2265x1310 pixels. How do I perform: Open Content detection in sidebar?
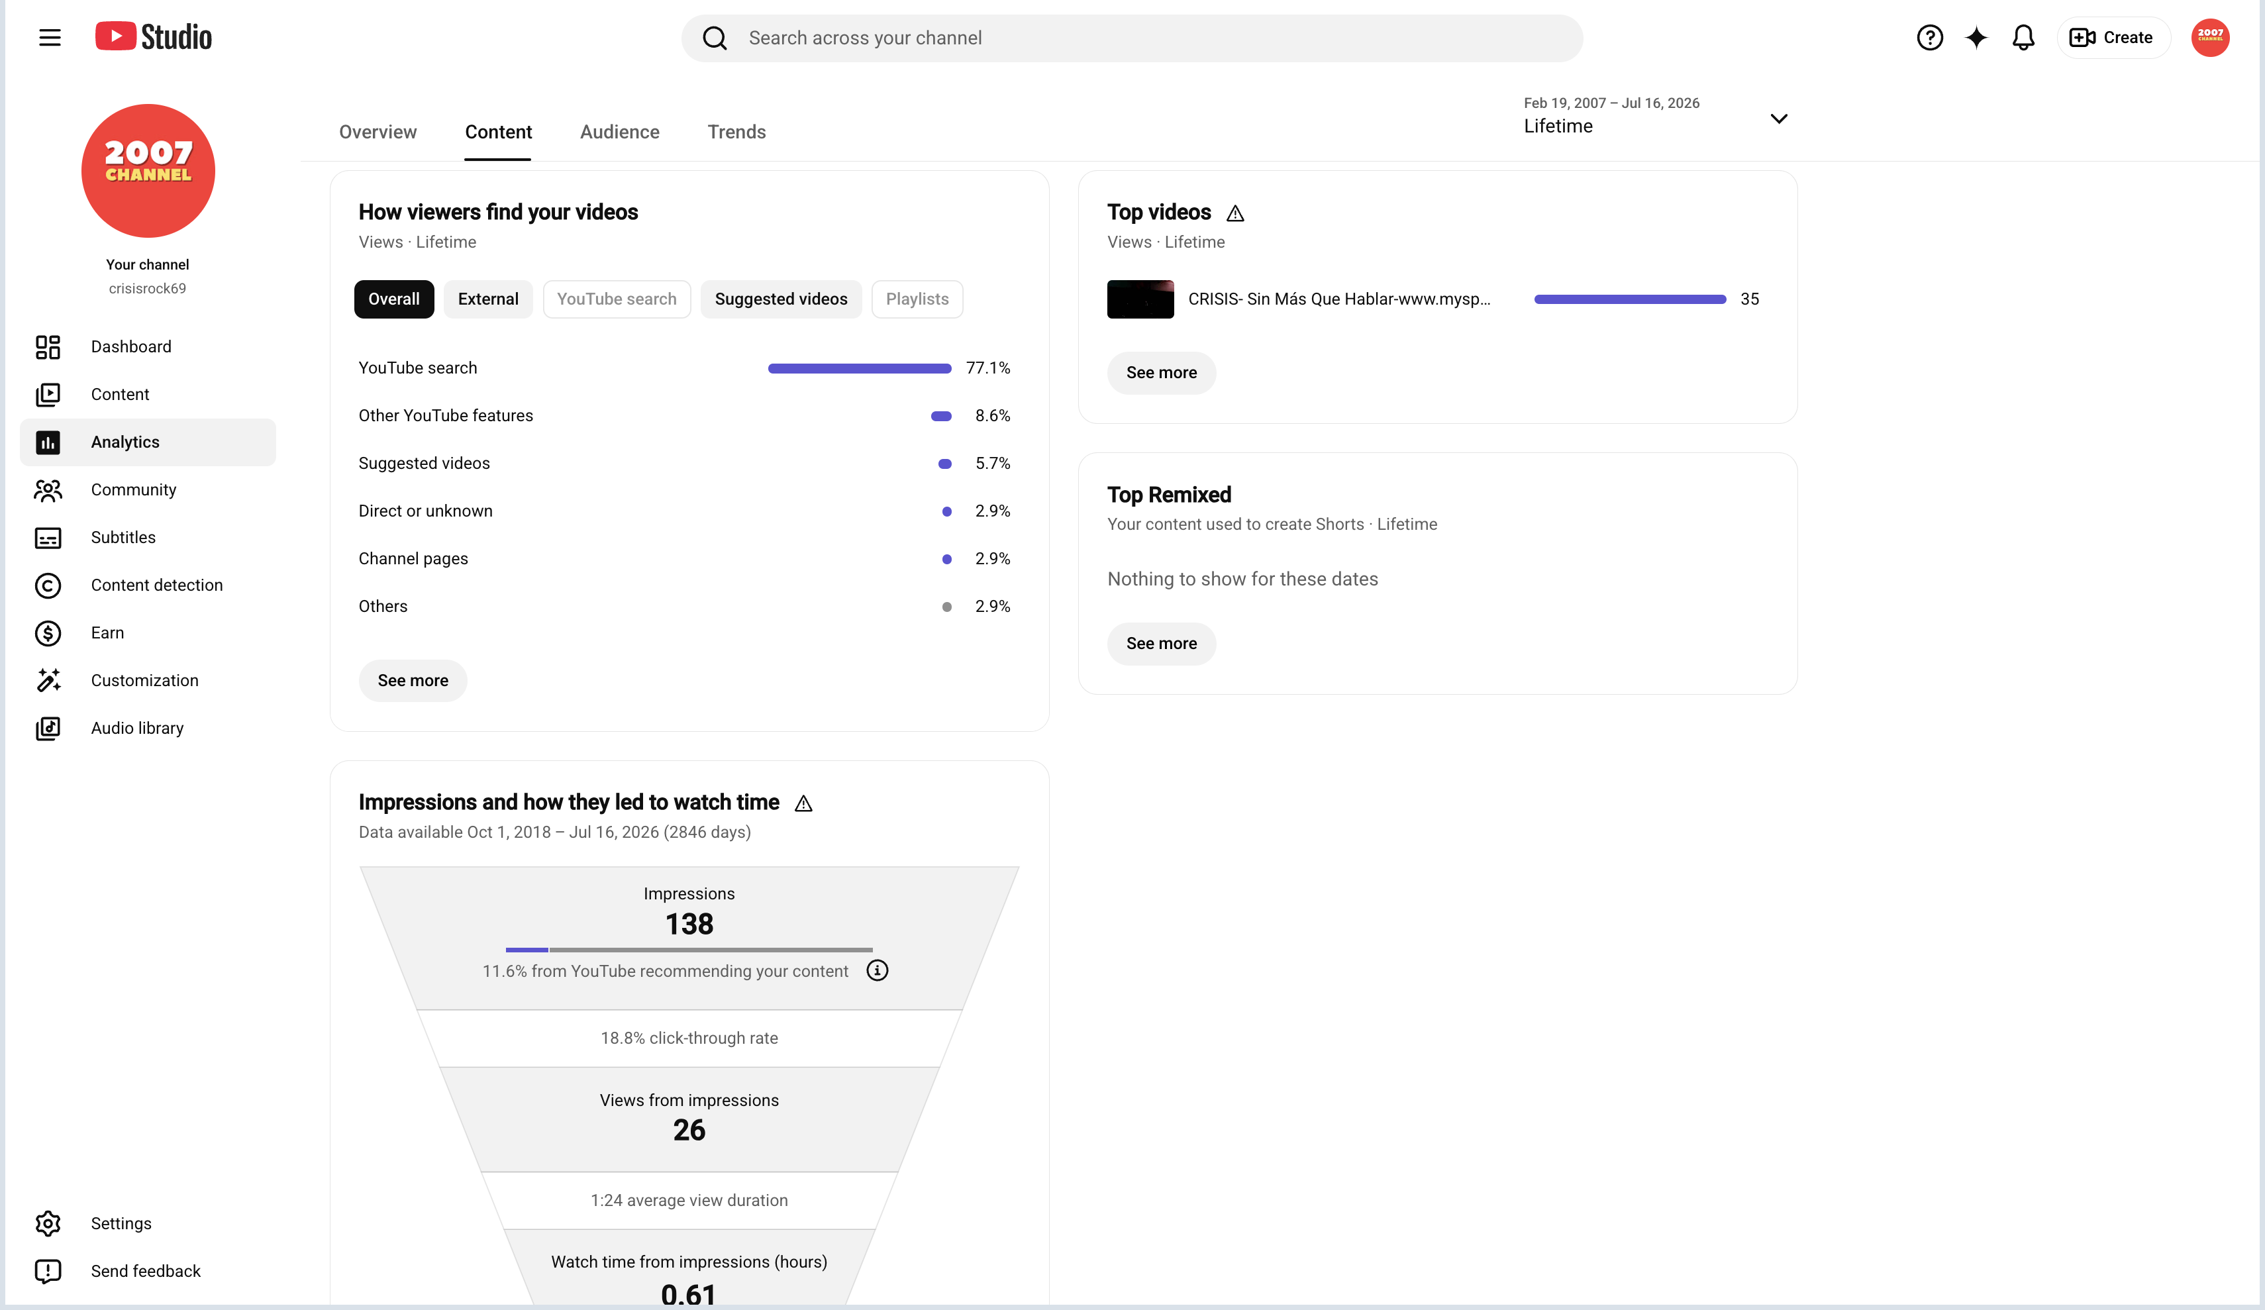pyautogui.click(x=148, y=585)
